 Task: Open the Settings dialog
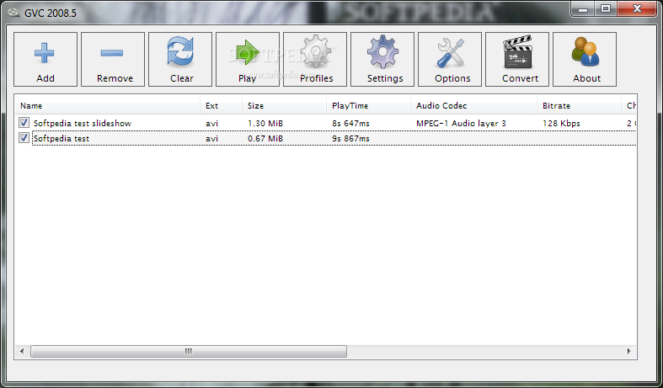[382, 59]
